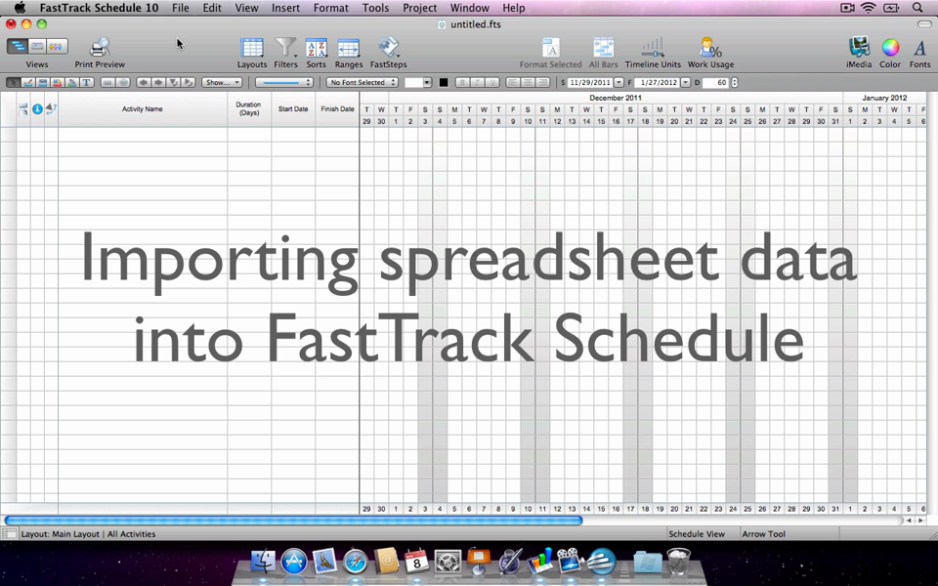This screenshot has width=938, height=586.
Task: Click the expand arrow toolbar button
Action: (x=188, y=82)
